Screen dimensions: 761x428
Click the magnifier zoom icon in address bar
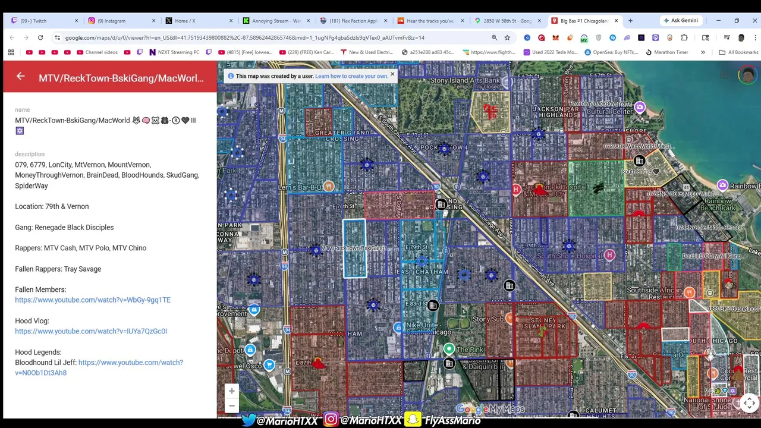coord(494,37)
